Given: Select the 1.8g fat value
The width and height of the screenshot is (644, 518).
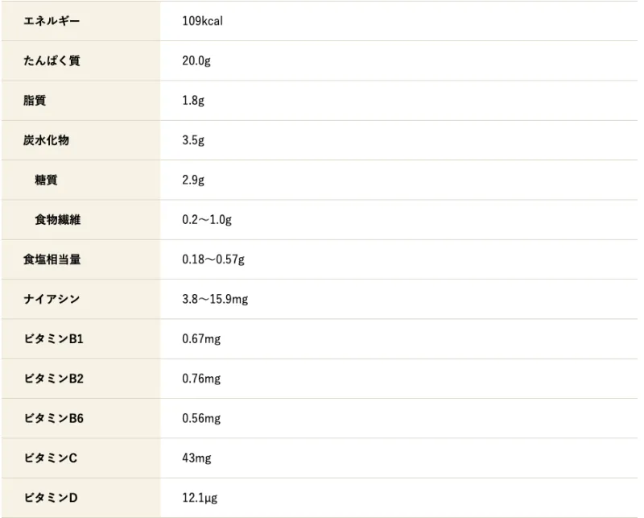Looking at the screenshot, I should tap(193, 101).
